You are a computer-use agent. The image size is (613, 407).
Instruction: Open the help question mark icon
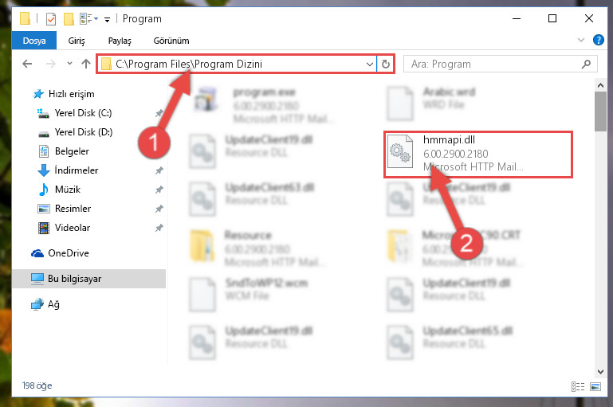tap(598, 40)
